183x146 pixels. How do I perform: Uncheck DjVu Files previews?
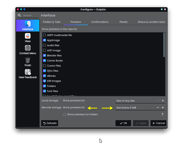click(44, 71)
